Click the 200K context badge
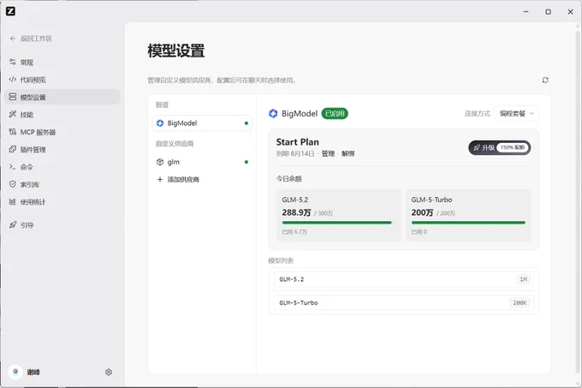 (520, 302)
